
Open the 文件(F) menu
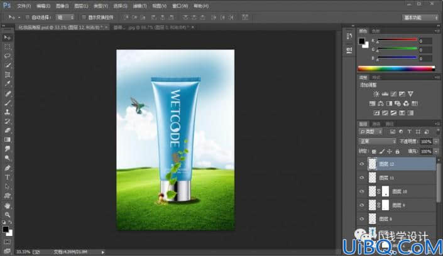click(x=24, y=6)
